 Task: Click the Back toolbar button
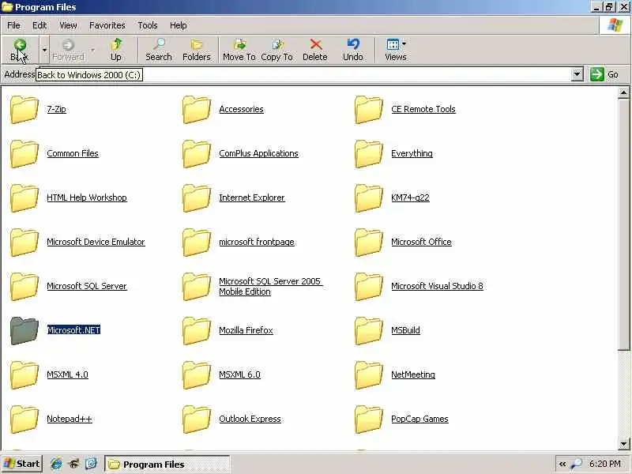pos(20,50)
